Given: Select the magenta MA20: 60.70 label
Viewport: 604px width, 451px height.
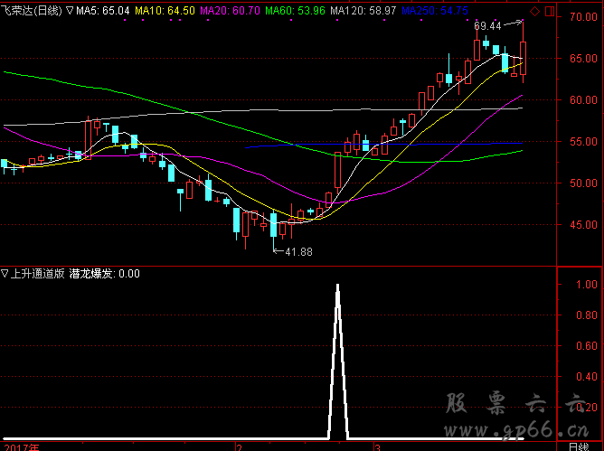Looking at the screenshot, I should (x=230, y=11).
